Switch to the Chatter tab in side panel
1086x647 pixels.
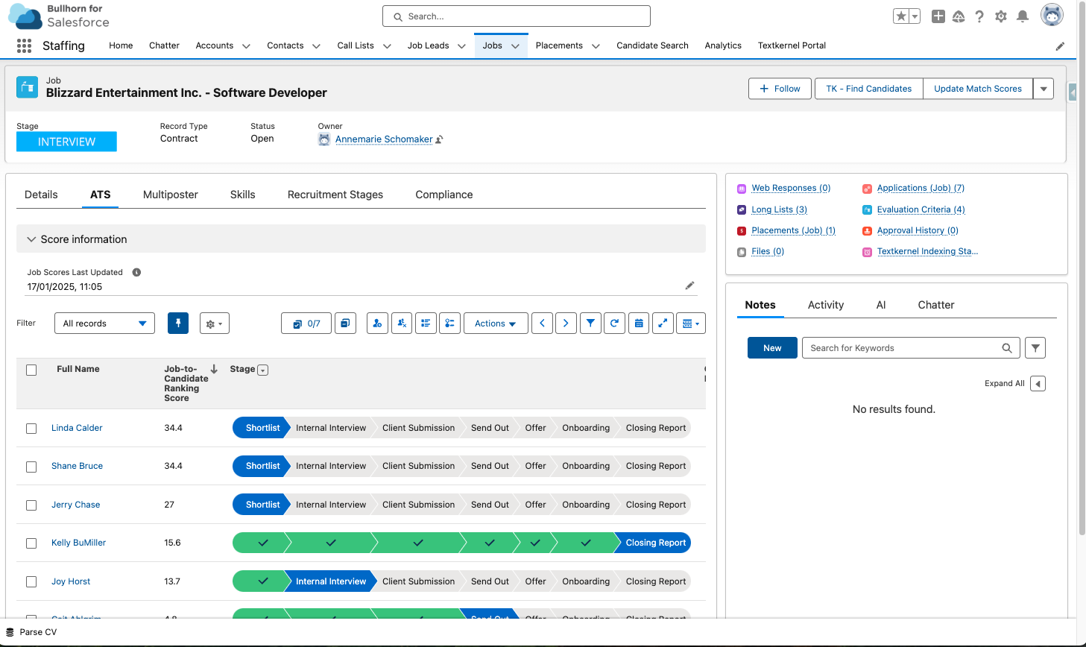pyautogui.click(x=936, y=305)
